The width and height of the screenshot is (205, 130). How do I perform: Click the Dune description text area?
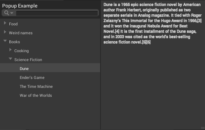point(153,24)
